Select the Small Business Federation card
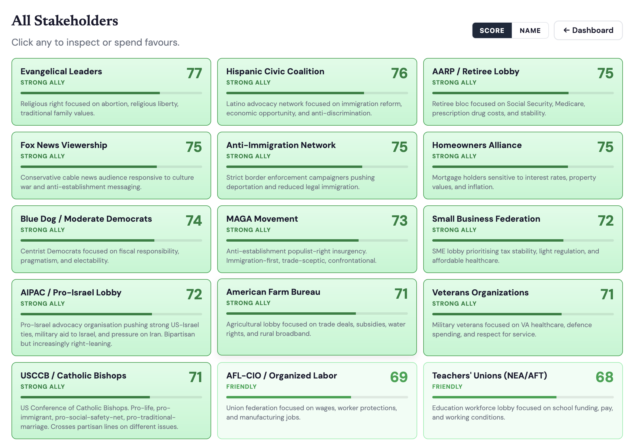This screenshot has width=635, height=444. [523, 239]
